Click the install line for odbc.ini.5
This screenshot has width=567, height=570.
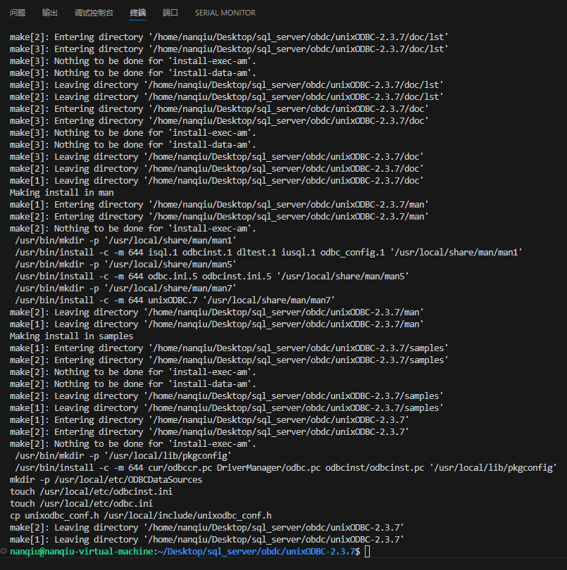(x=212, y=277)
